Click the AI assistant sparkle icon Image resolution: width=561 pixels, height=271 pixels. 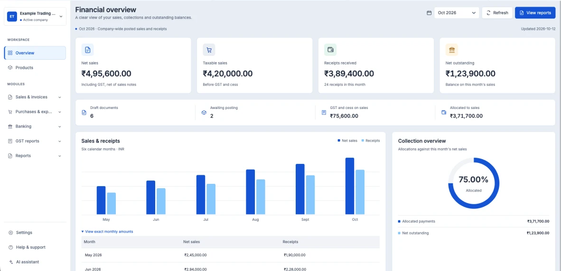tap(10, 262)
